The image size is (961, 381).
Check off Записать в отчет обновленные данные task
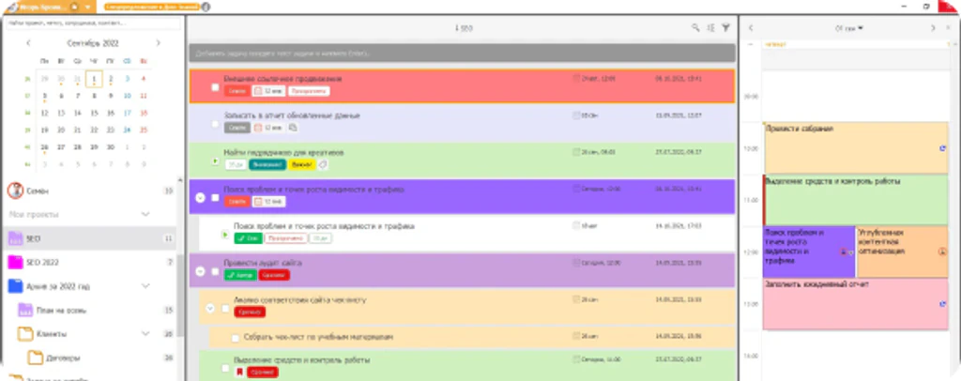[x=215, y=125]
